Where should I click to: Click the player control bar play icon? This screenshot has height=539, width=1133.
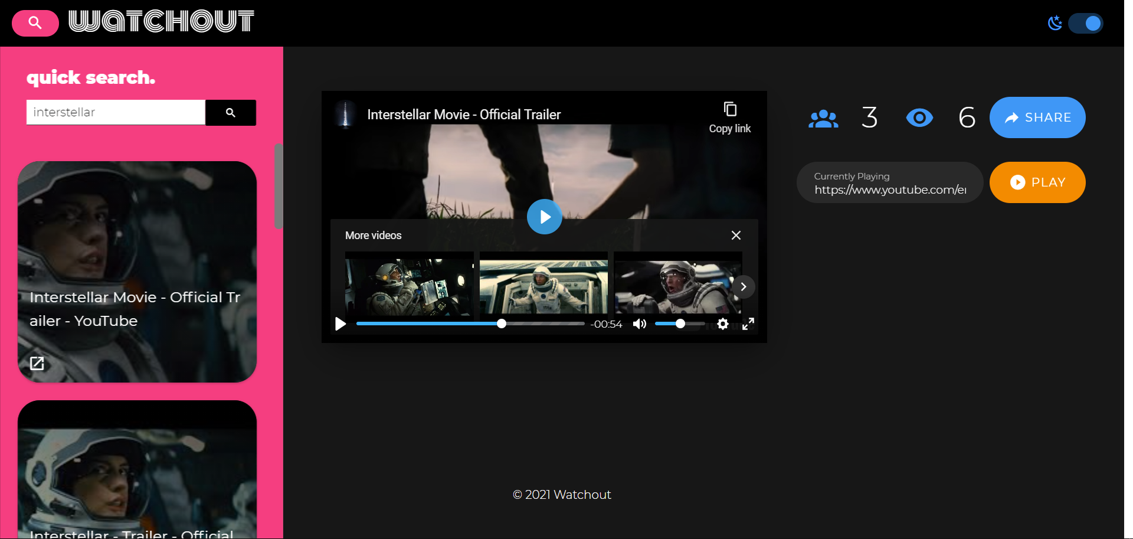340,324
